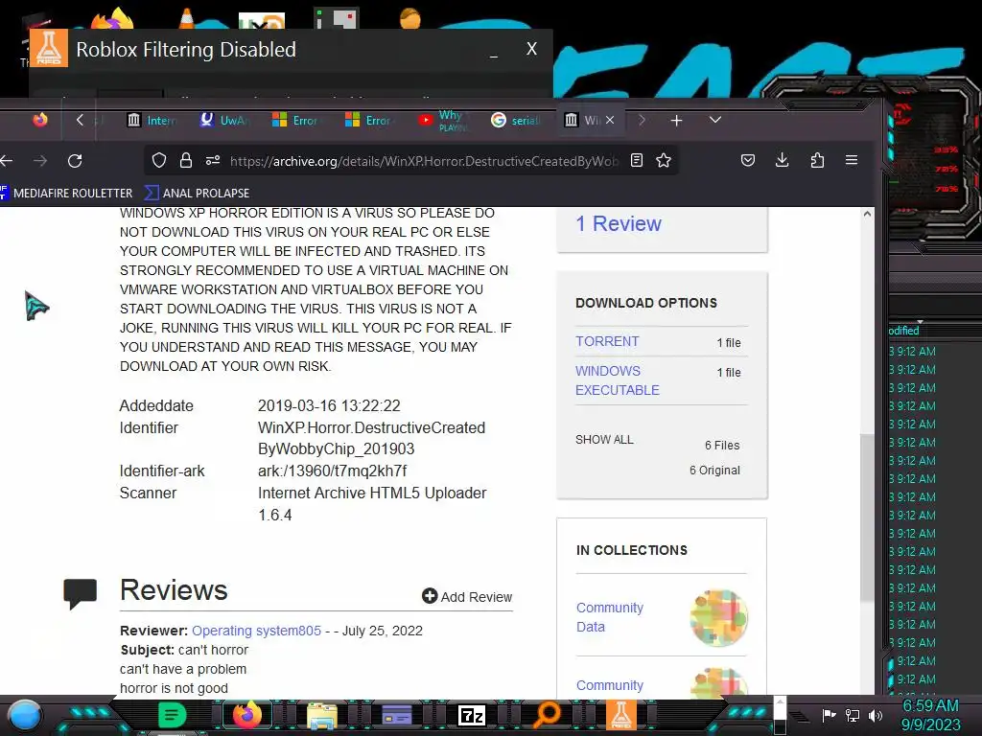
Task: Bookmark this page with the star icon
Action: [x=664, y=161]
